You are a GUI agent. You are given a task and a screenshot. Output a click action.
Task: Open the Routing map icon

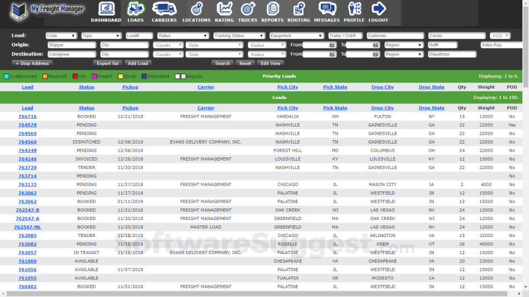299,9
